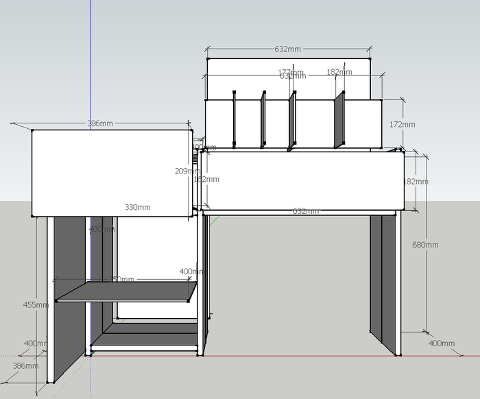
Task: Click the 632mm dimension at the top
Action: tap(288, 49)
